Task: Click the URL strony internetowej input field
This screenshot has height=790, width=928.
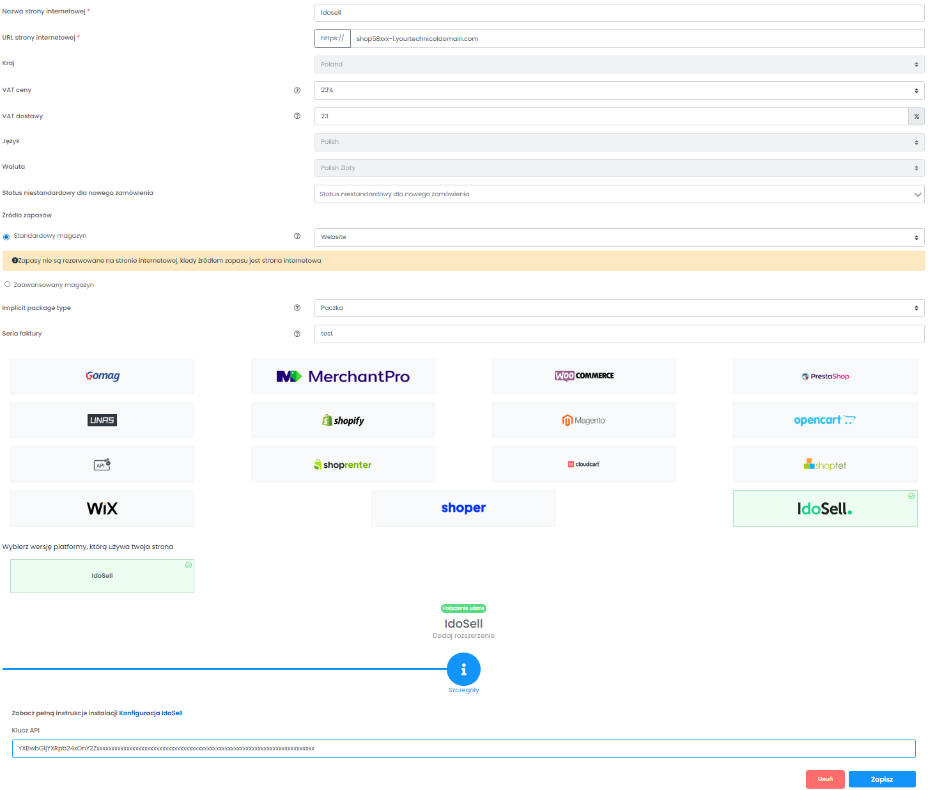Action: [637, 38]
